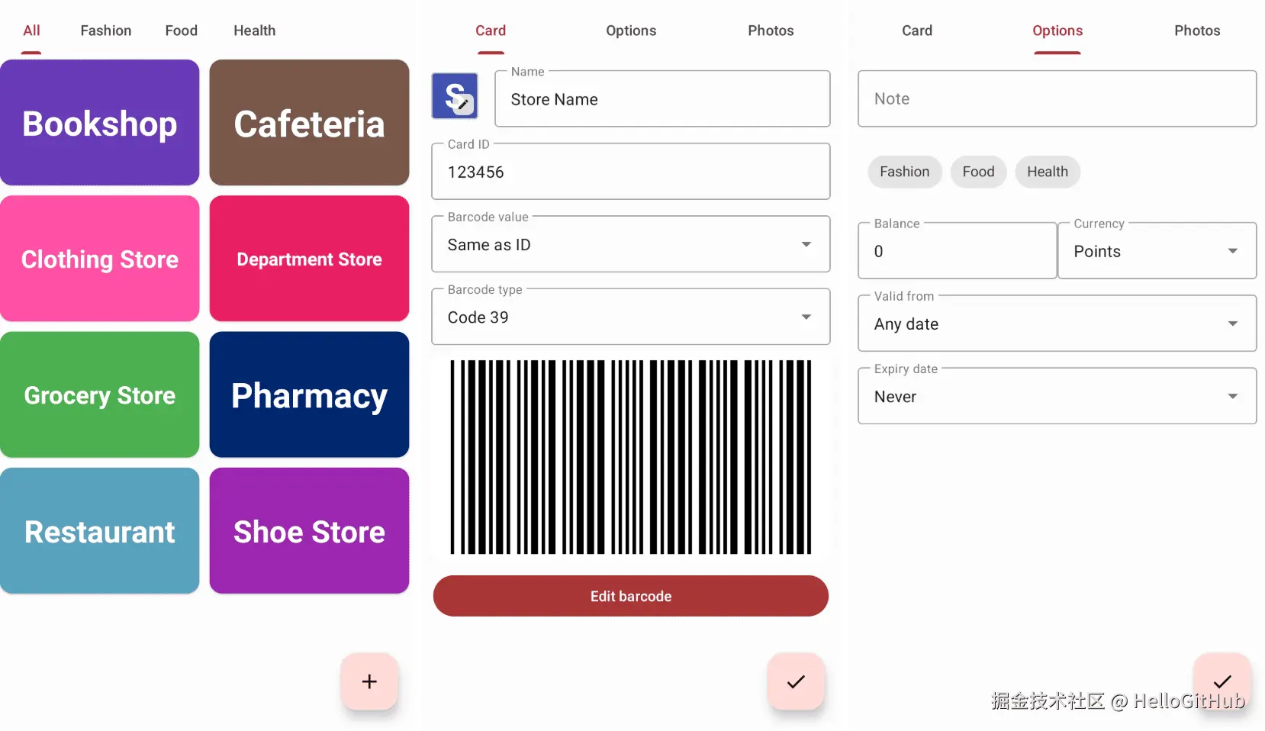Select the Cafeteria card
The image size is (1265, 731).
pyautogui.click(x=309, y=123)
